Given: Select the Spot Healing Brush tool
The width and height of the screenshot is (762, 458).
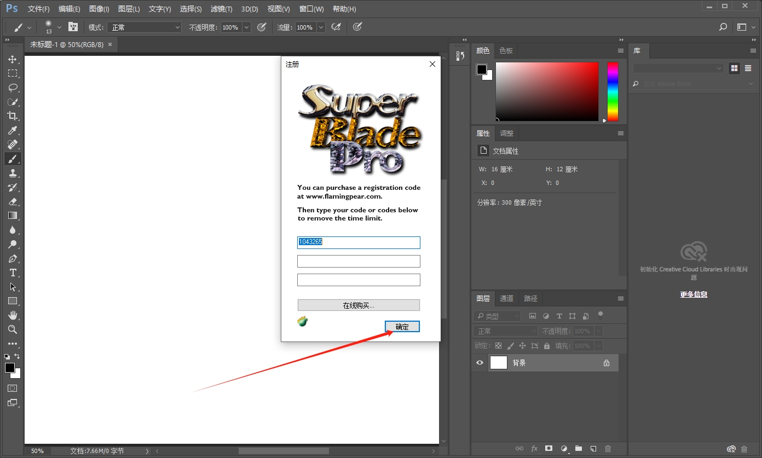Looking at the screenshot, I should point(12,144).
